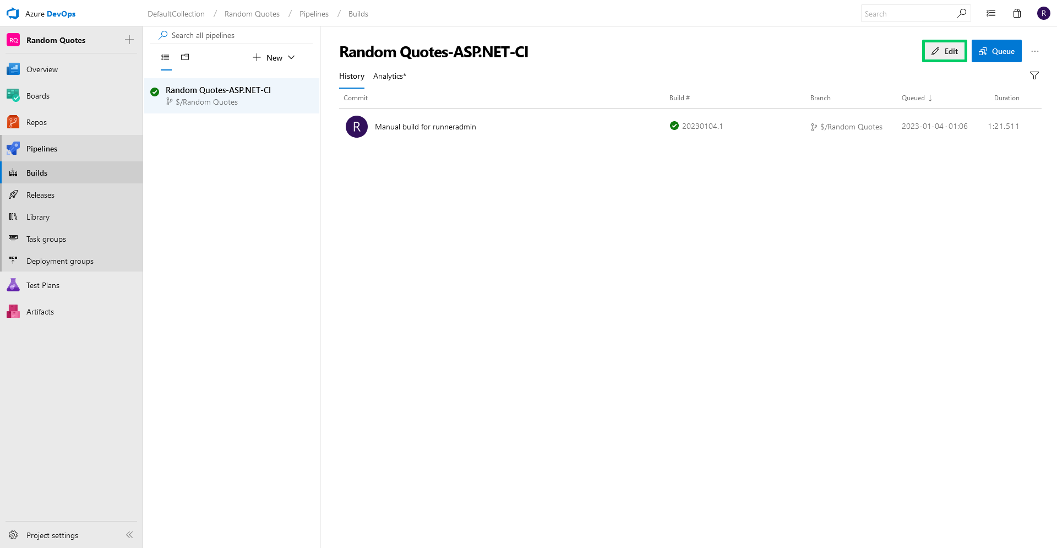Click $/Random Quotes branch in build row
1057x548 pixels.
pyautogui.click(x=851, y=127)
